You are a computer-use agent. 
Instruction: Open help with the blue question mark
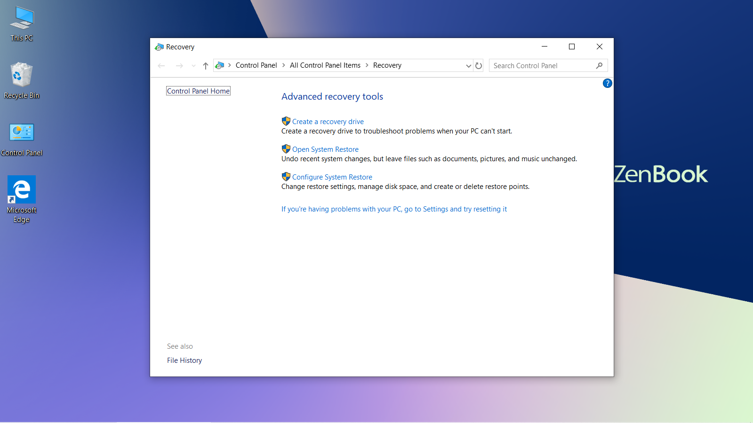click(608, 83)
